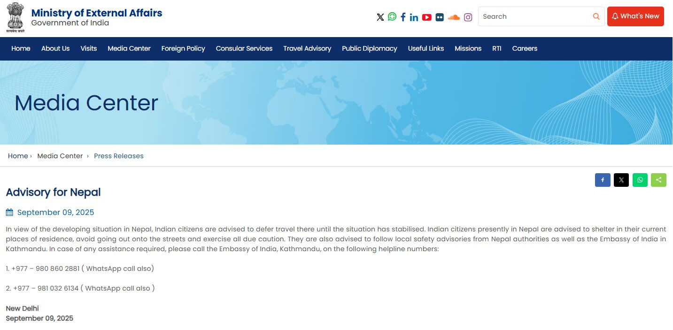Open the Home menu item
This screenshot has width=673, height=330.
(21, 48)
